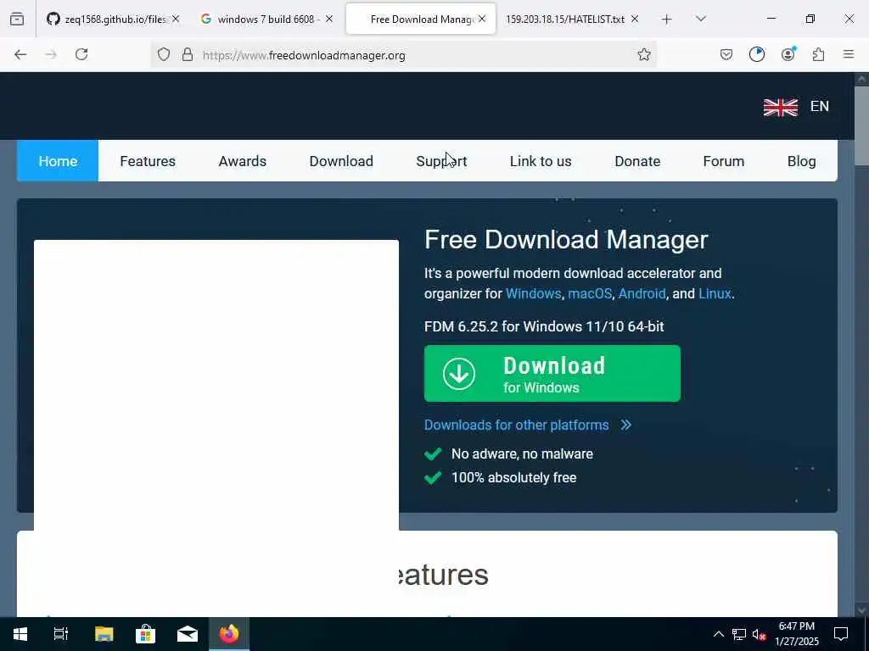Screen dimensions: 869x651
Task: Open the muted volume tray icon
Action: tap(759, 634)
